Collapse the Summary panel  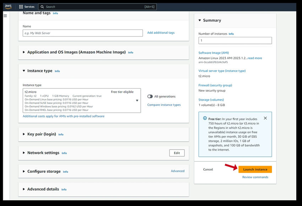(x=200, y=20)
